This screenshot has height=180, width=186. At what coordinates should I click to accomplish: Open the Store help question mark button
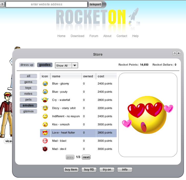pos(174,53)
